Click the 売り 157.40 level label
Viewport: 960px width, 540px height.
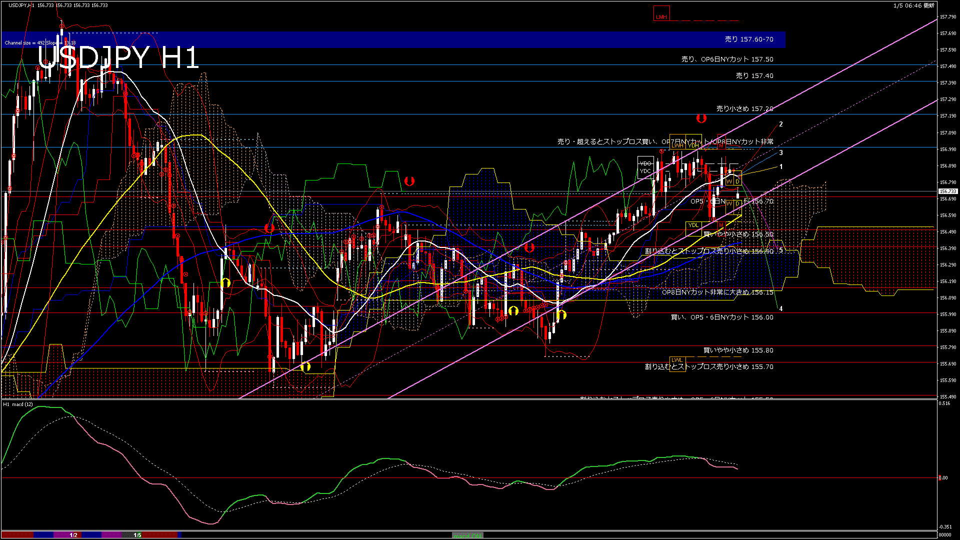tap(754, 76)
